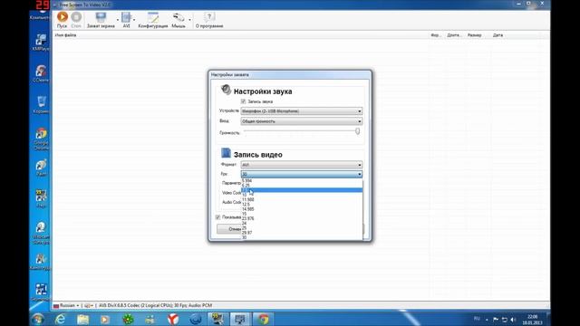This screenshot has height=326, width=580.
Task: Open the media player taskbar icon
Action: point(105,319)
